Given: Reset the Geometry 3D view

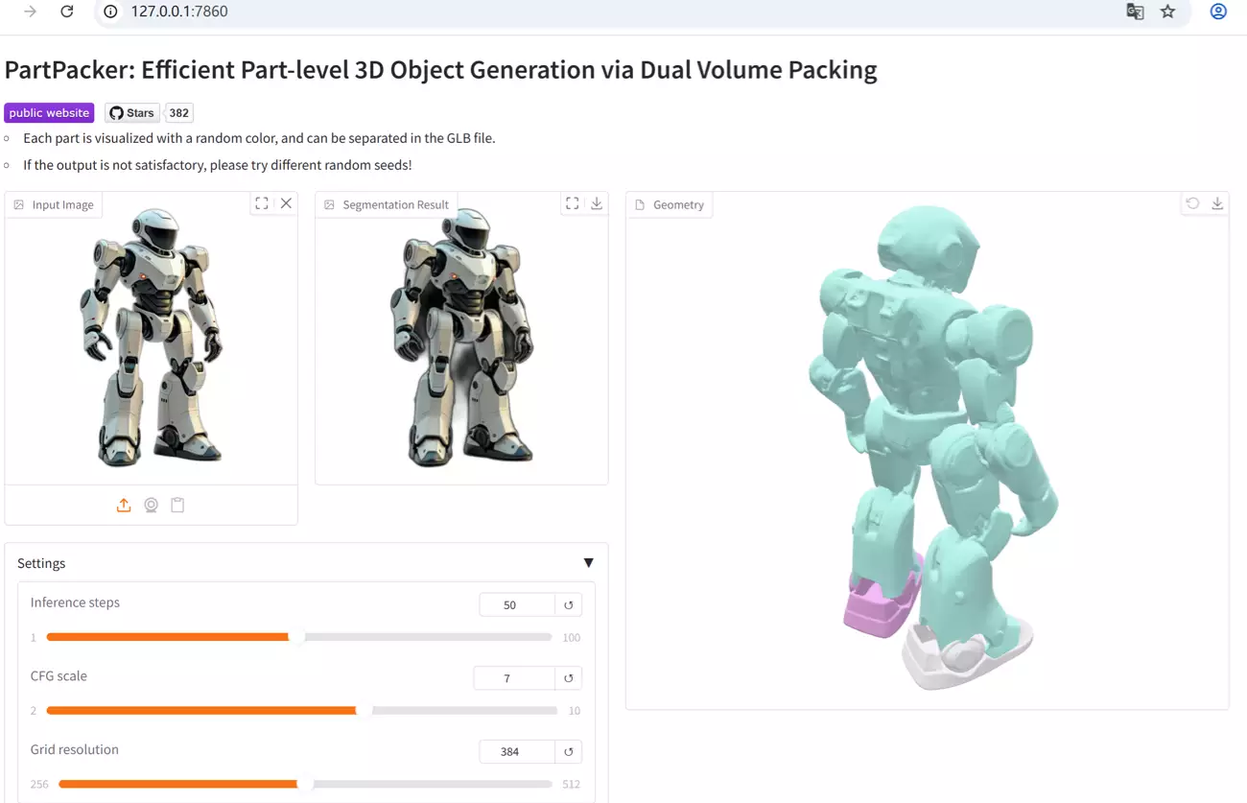Looking at the screenshot, I should pos(1192,203).
